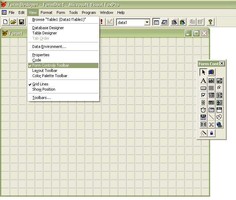Image resolution: width=236 pixels, height=200 pixels.
Task: Show the Layout Toolbar from menu
Action: click(x=63, y=70)
